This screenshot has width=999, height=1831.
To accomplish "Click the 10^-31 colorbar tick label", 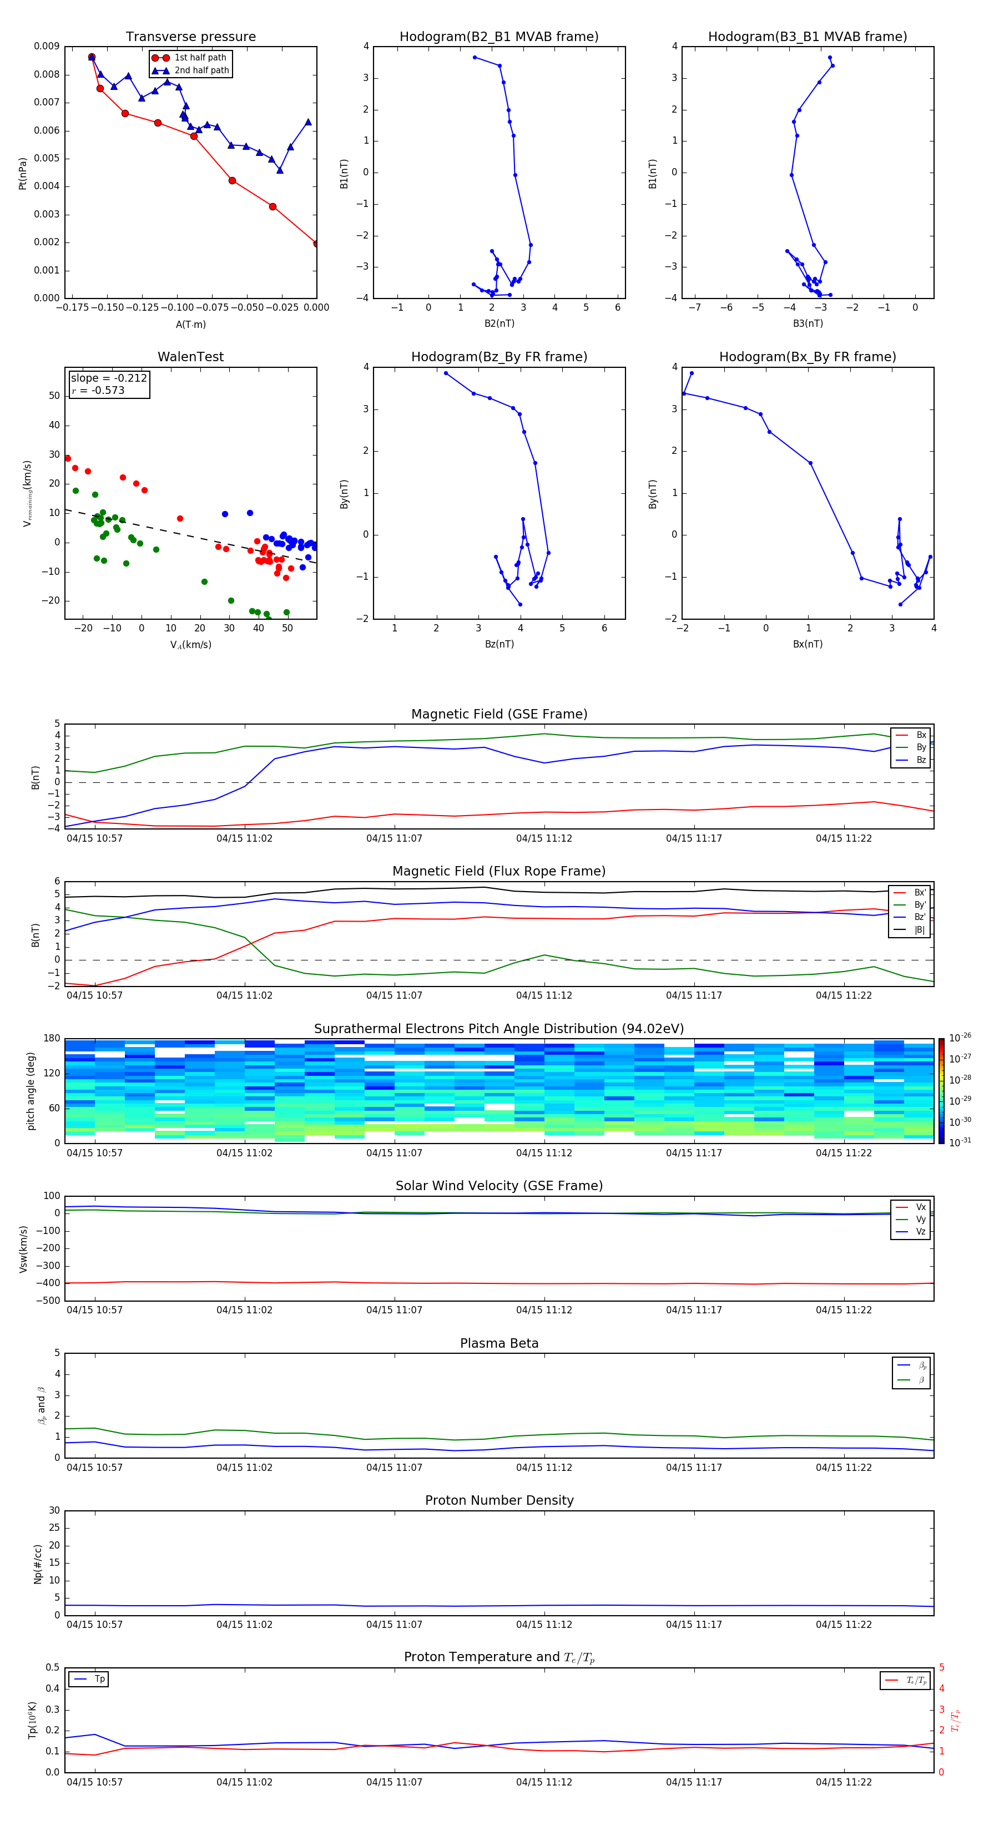I will point(960,1142).
